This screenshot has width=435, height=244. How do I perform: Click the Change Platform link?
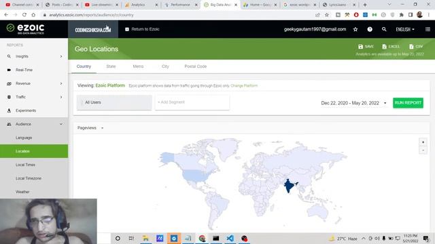point(244,86)
